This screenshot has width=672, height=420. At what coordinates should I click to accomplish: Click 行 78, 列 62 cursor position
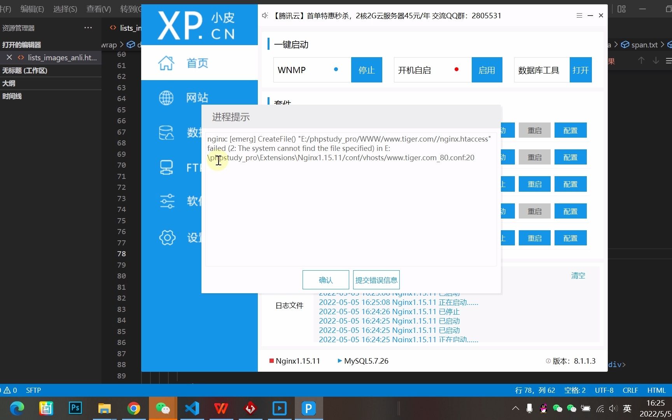point(535,390)
